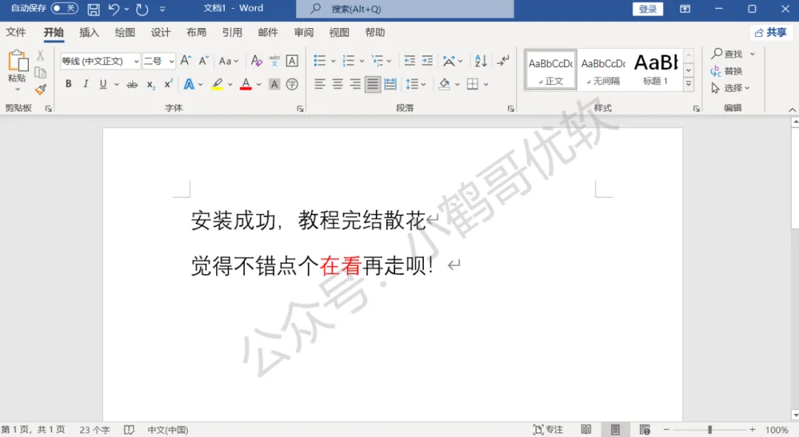799x437 pixels.
Task: Increase paragraph indent
Action: pos(427,61)
